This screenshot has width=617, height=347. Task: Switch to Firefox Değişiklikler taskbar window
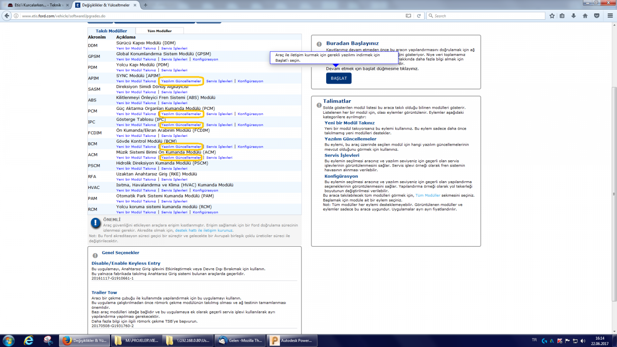(x=84, y=340)
